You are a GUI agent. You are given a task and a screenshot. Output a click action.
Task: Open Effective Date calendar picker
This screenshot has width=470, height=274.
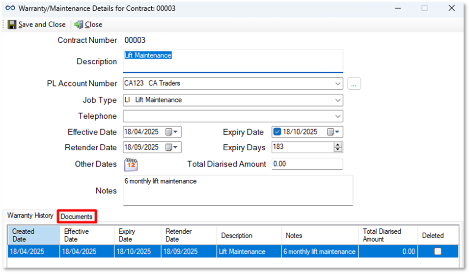[x=172, y=132]
